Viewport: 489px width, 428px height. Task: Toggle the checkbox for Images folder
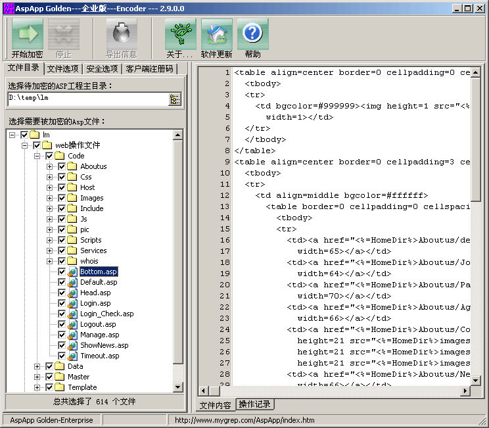point(62,198)
